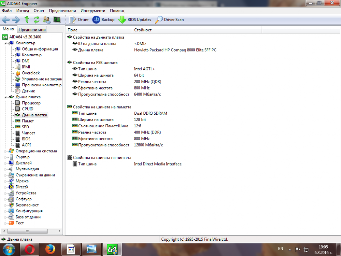341x256 pixels.
Task: Click the Поле column header
Action: [x=99, y=30]
